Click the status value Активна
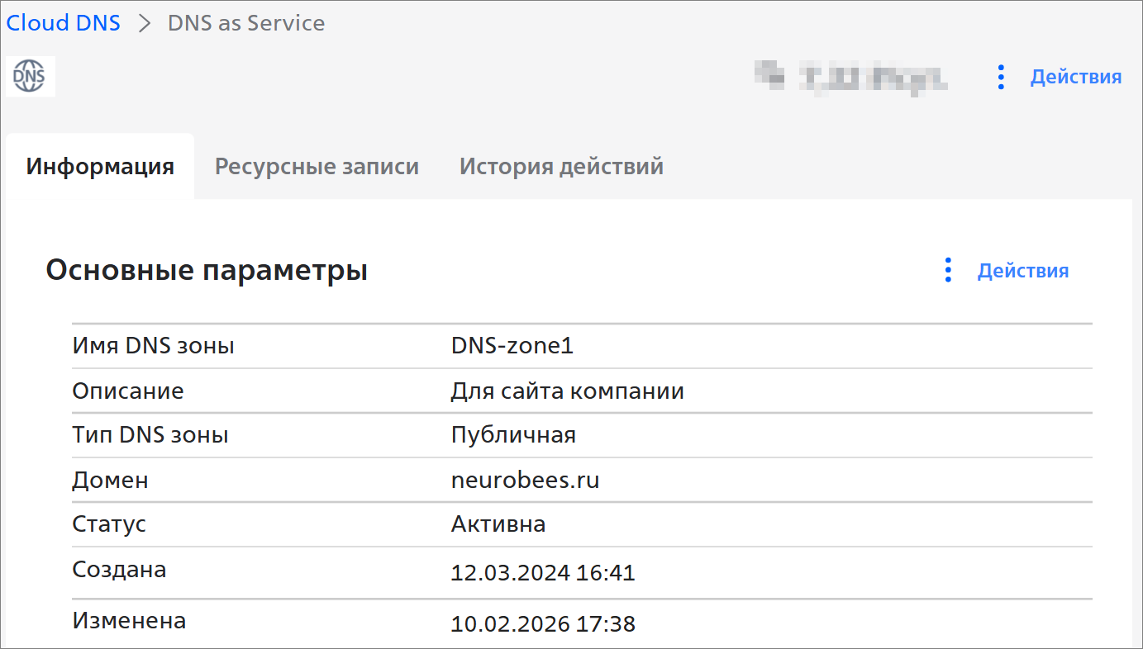The image size is (1143, 649). 498,524
